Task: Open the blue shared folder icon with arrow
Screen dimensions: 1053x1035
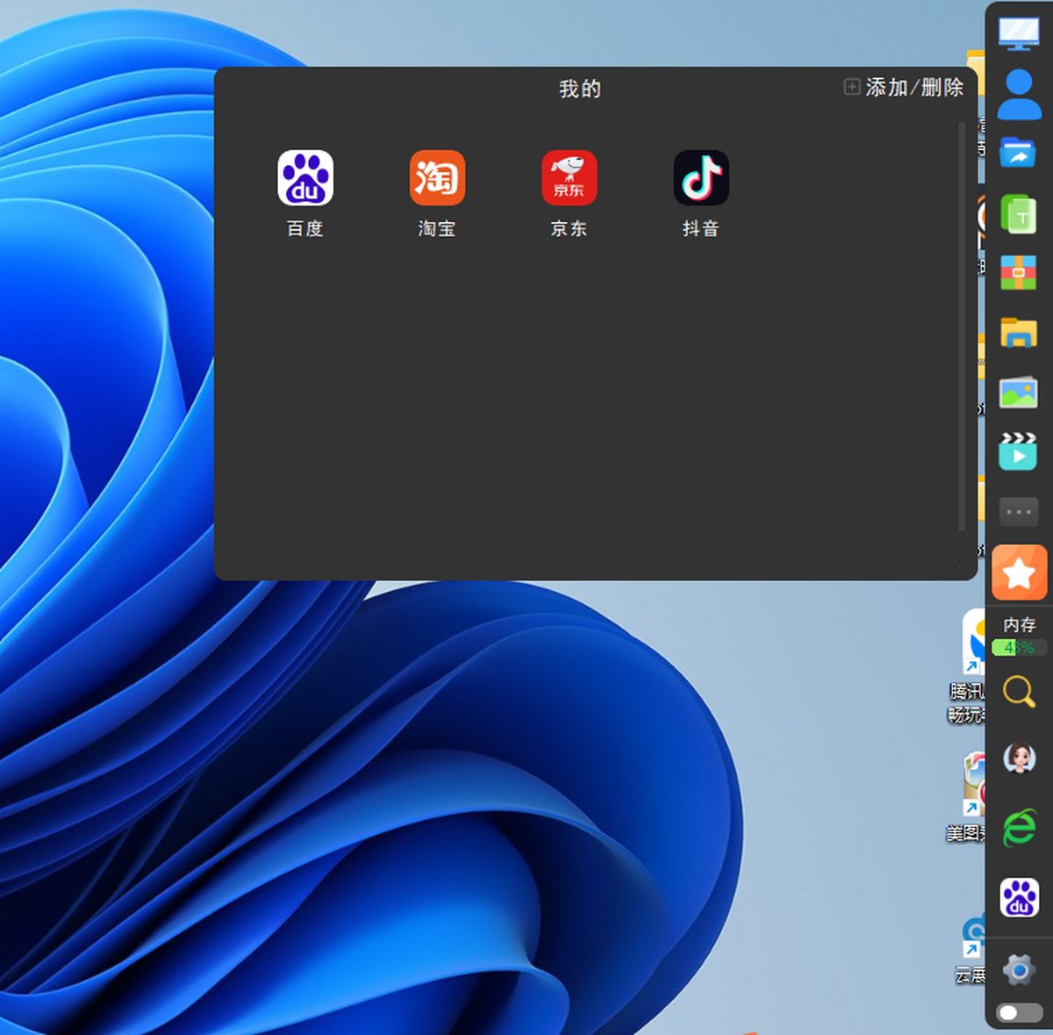Action: [x=1019, y=153]
